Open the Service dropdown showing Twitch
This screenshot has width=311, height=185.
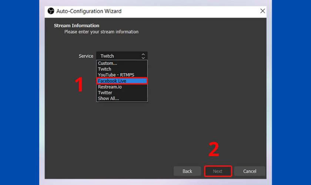(122, 56)
